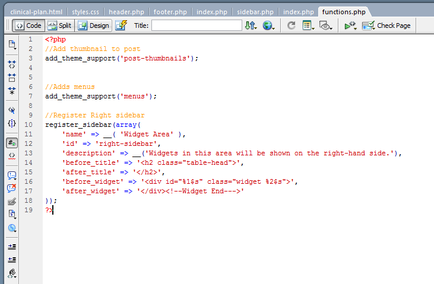The image size is (434, 284).
Task: Toggle Highlight Invalid Code icon
Action: [12, 156]
